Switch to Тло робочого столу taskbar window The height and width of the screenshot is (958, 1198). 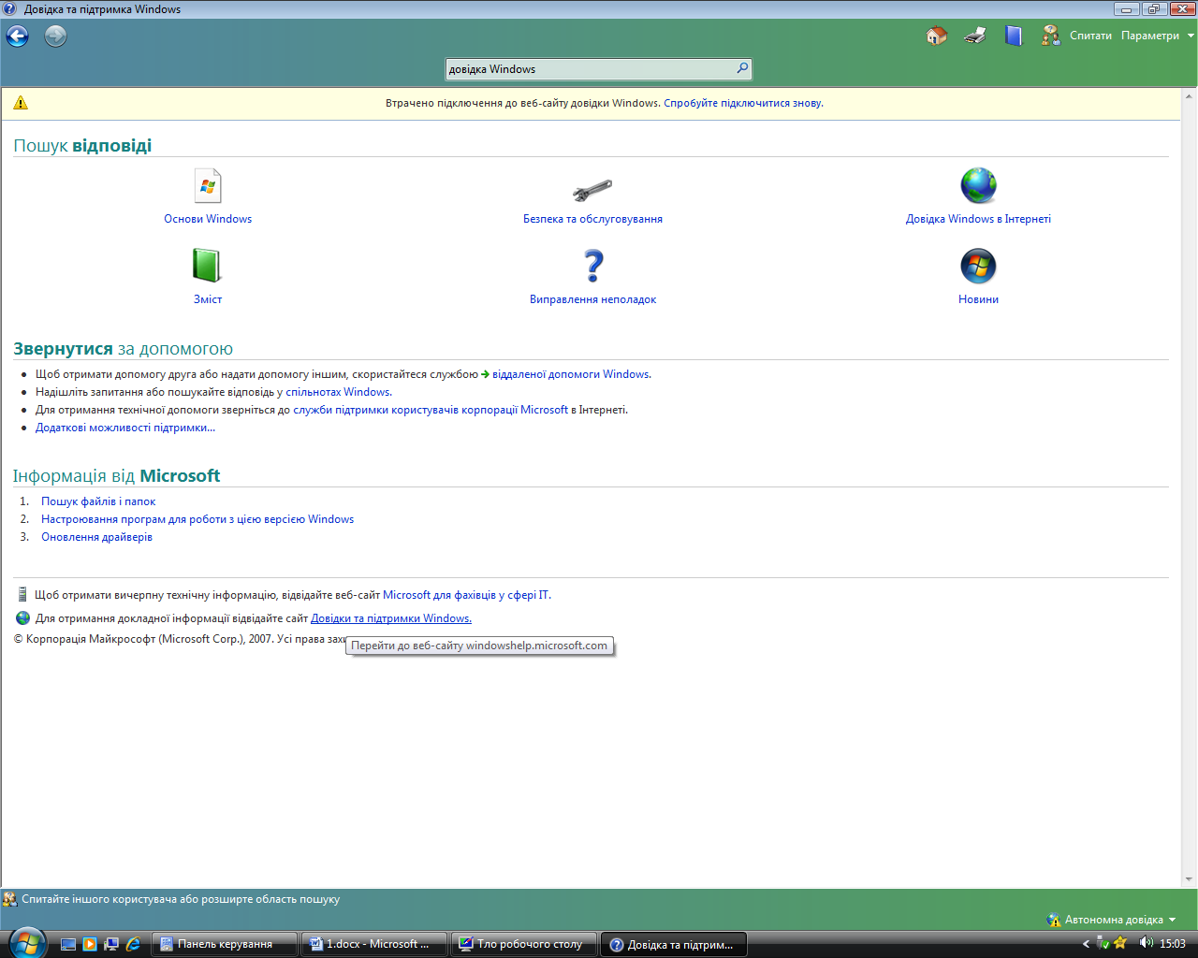(x=523, y=944)
